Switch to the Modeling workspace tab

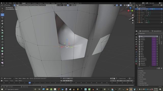coord(29,3)
